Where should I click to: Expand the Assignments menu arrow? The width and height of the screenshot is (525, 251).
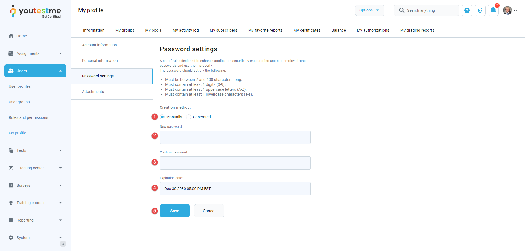coord(60,53)
